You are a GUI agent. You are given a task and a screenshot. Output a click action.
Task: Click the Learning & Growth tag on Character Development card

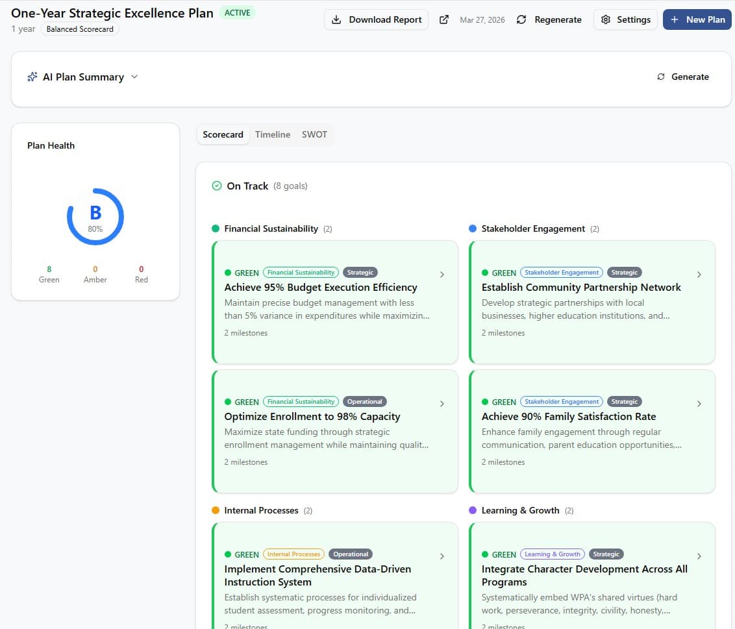(552, 554)
